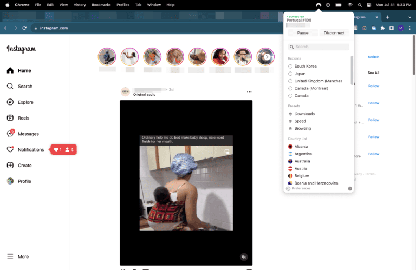The image size is (416, 270).
Task: Open the first story thumbnail
Action: pyautogui.click(x=107, y=57)
